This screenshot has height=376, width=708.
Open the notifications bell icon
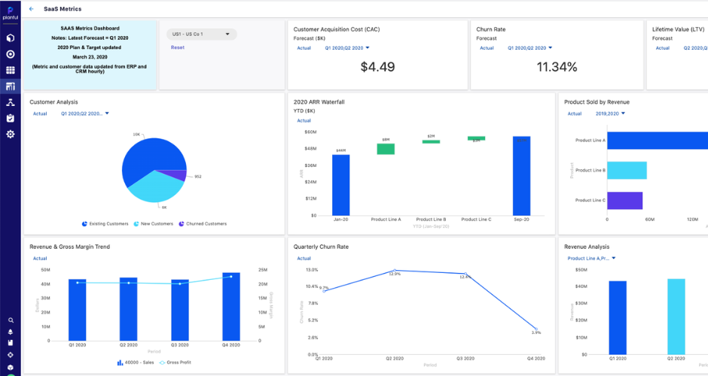[x=11, y=332]
